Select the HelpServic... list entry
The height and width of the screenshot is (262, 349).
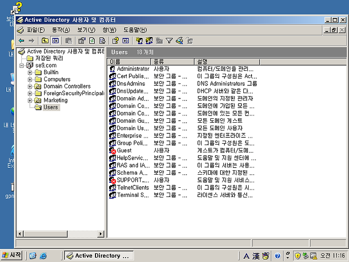(132, 158)
